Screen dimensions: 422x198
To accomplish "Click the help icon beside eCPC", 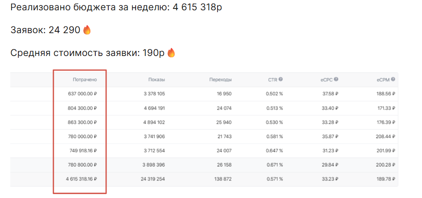I will tap(336, 80).
